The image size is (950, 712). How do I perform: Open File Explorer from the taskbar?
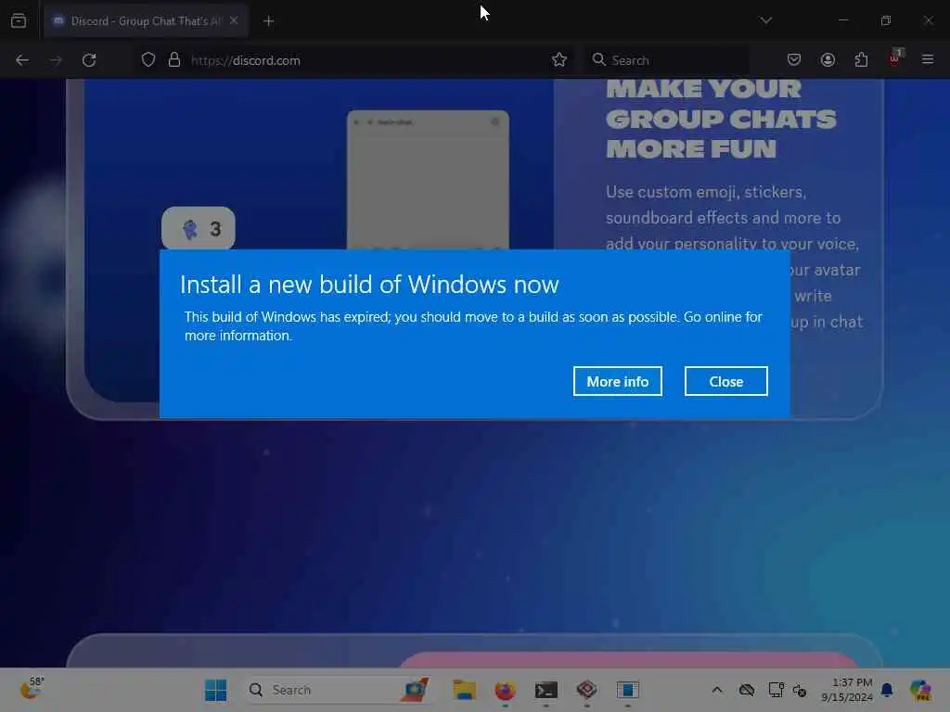tap(464, 690)
